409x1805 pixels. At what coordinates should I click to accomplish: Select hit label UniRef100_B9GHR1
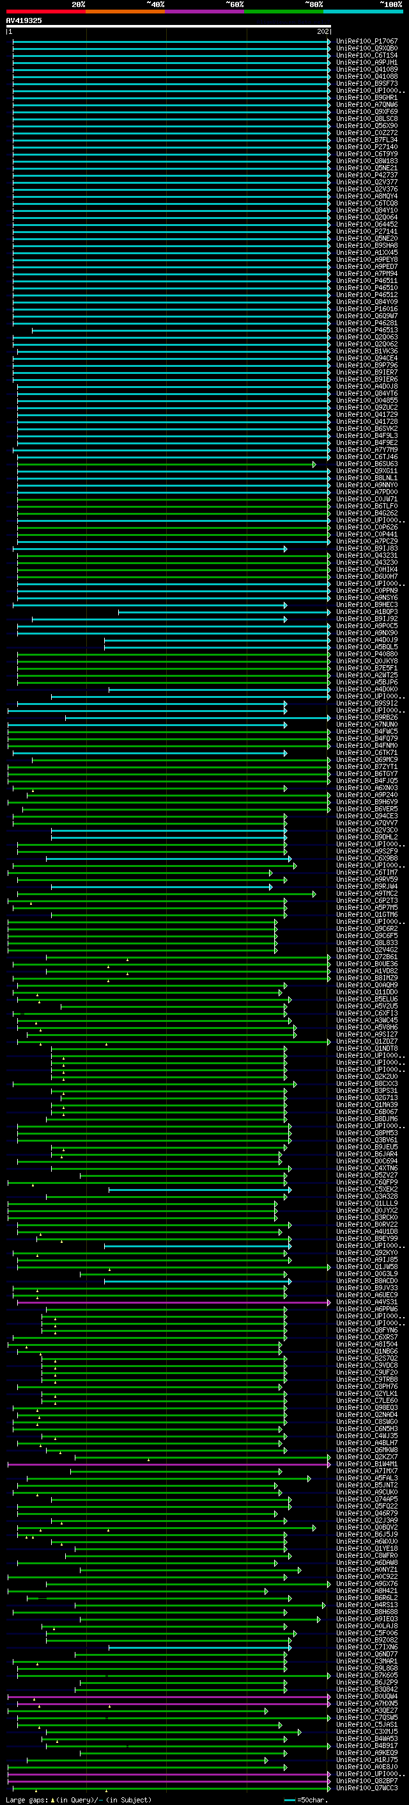(367, 97)
